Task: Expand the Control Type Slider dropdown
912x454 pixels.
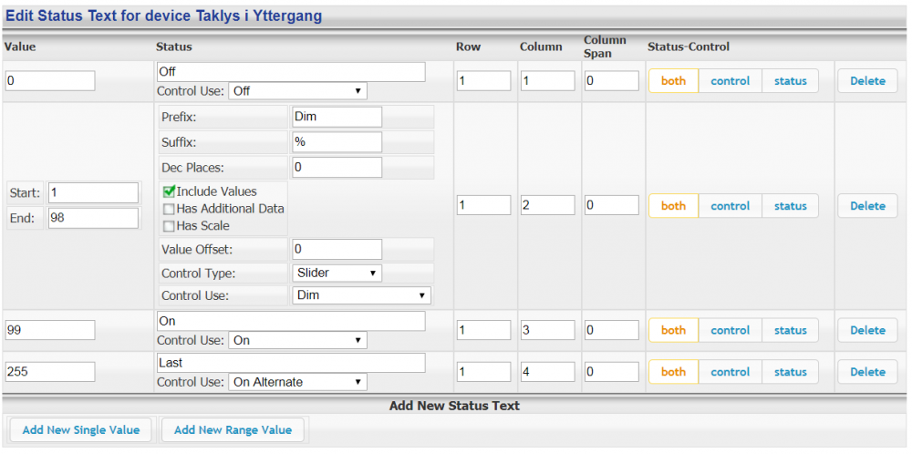Action: point(337,273)
